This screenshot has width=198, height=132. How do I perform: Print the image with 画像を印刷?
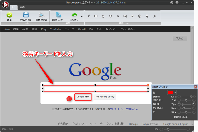[x=41, y=16]
